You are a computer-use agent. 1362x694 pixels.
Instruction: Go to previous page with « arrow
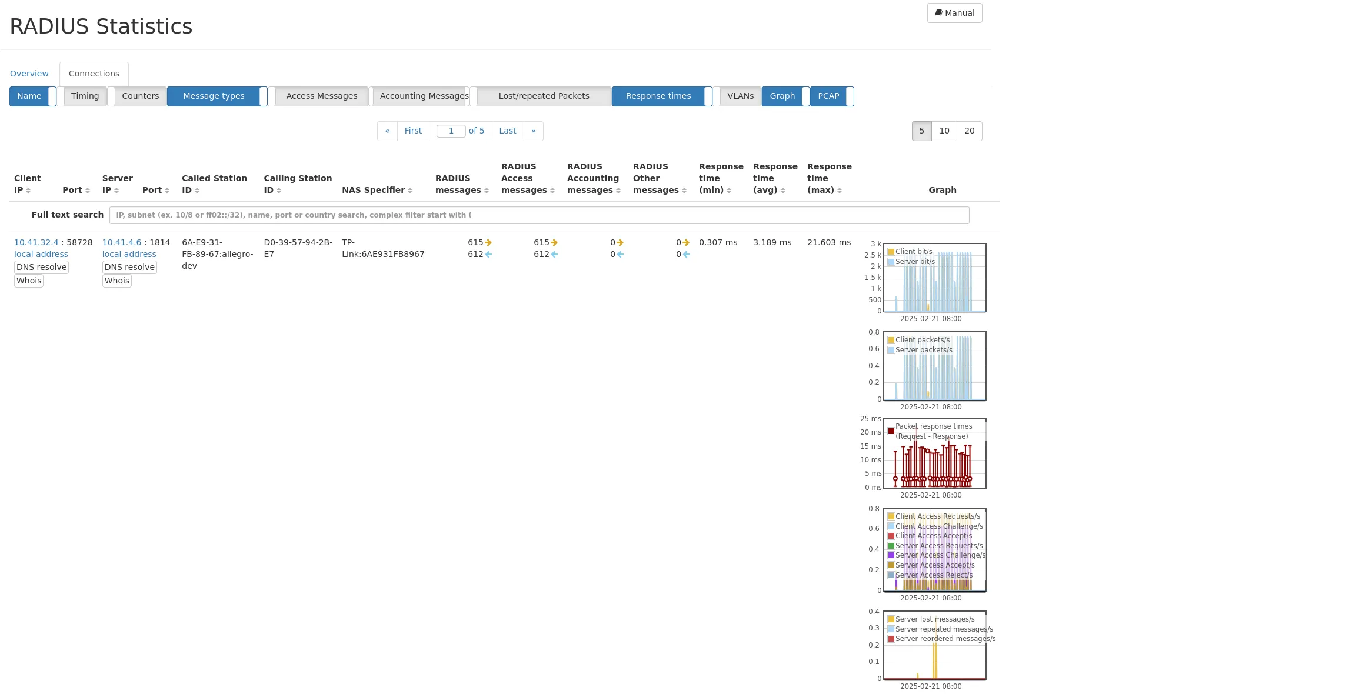(x=387, y=131)
